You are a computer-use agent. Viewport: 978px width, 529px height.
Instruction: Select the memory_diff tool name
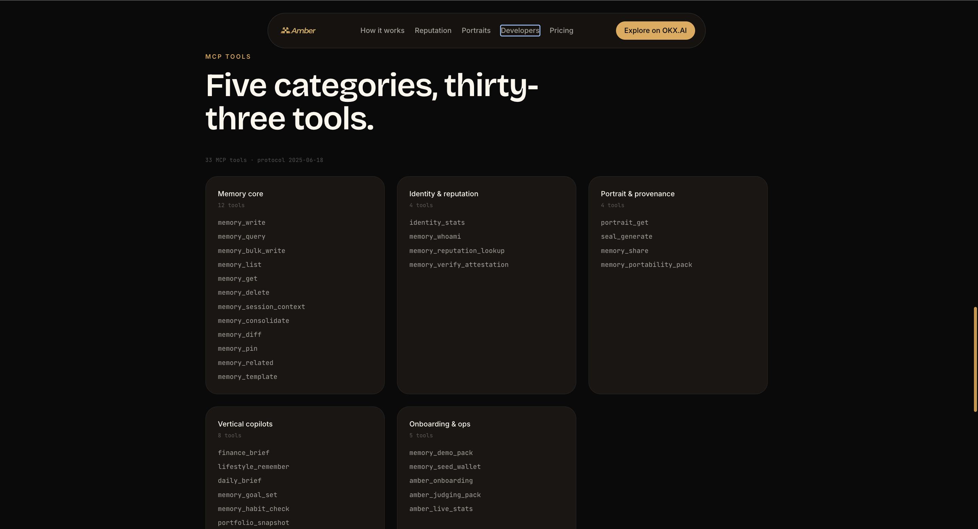click(x=239, y=335)
